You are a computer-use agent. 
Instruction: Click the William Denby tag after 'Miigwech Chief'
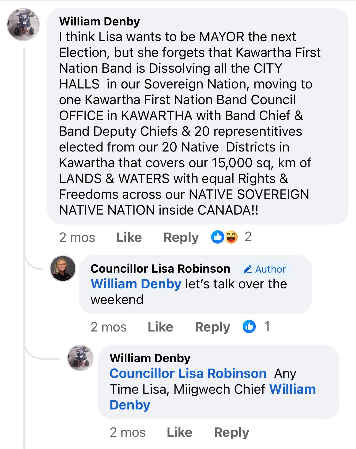point(292,389)
